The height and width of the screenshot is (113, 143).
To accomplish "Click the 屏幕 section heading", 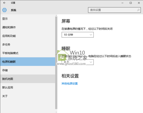I will [x=66, y=21].
